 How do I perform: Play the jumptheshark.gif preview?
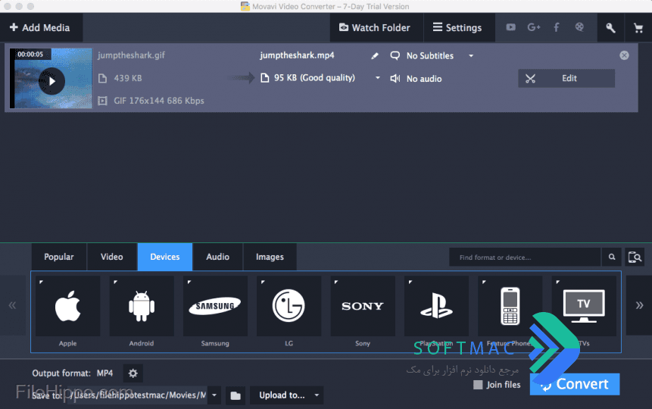pos(51,81)
